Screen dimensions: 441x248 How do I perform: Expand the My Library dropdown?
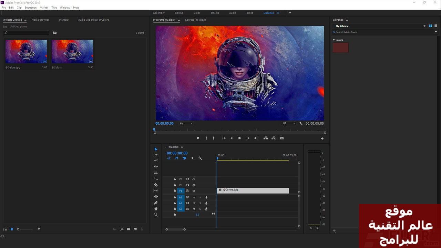[x=424, y=26]
